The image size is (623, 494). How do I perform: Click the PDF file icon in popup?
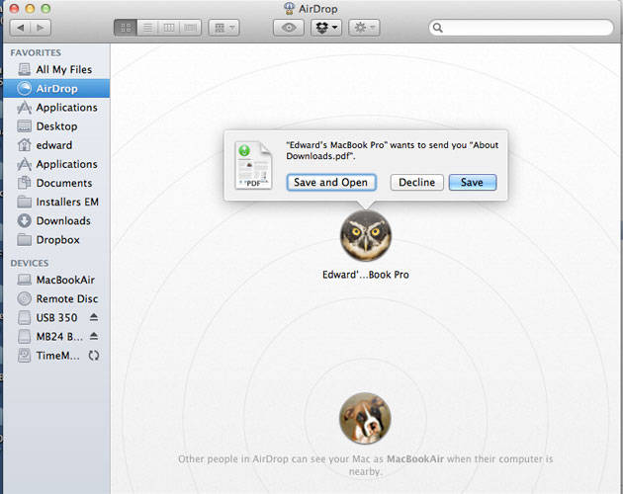[253, 165]
